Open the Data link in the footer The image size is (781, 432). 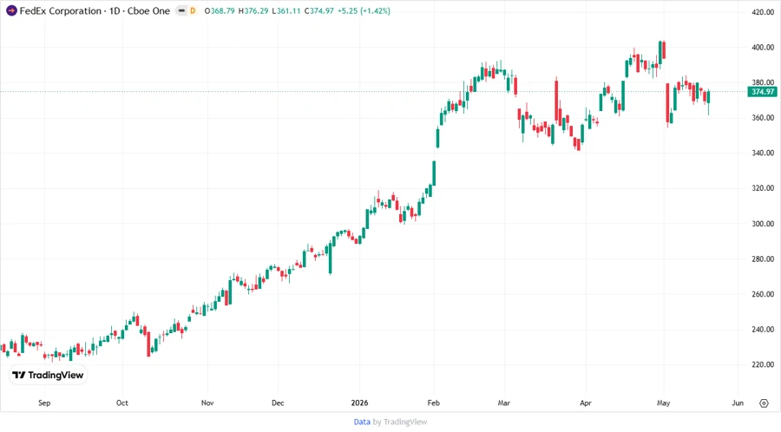point(362,422)
